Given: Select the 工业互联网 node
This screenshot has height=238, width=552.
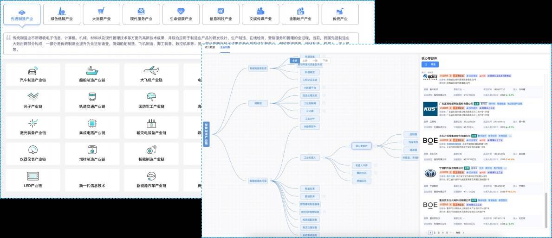Looking at the screenshot, I should pyautogui.click(x=310, y=103).
